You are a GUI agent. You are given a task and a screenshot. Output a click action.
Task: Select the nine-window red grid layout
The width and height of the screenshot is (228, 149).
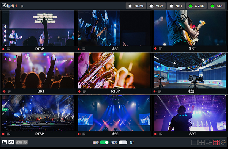click(x=216, y=143)
